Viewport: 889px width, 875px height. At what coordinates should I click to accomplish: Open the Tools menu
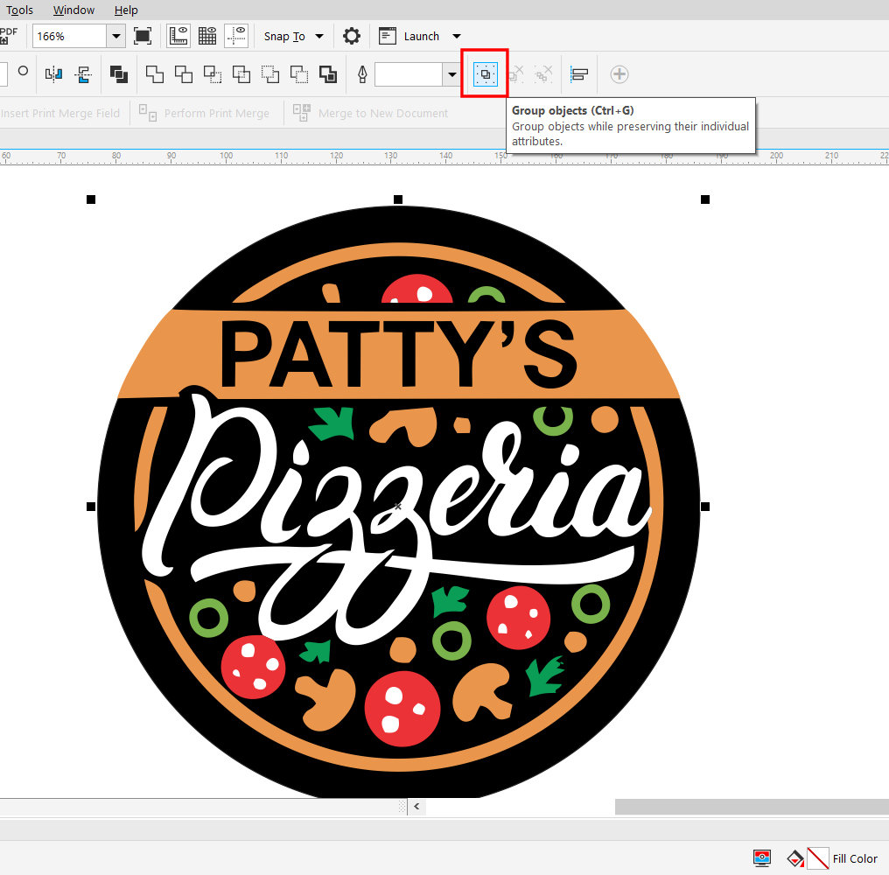pyautogui.click(x=19, y=10)
